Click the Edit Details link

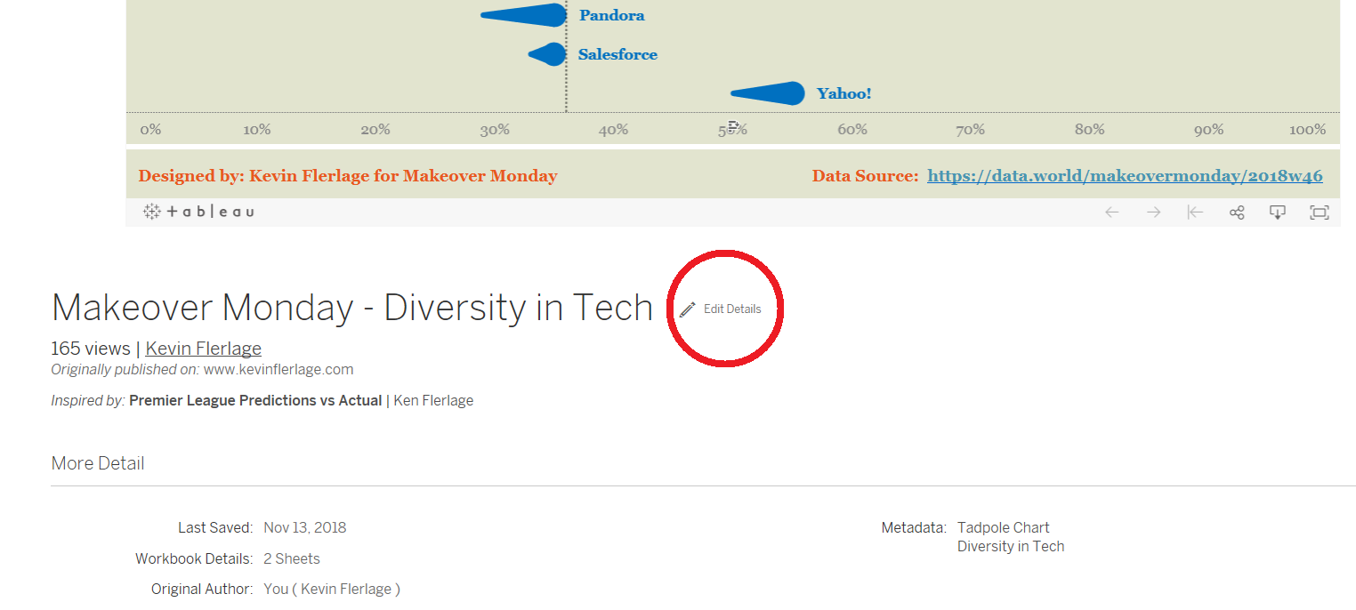[x=732, y=309]
